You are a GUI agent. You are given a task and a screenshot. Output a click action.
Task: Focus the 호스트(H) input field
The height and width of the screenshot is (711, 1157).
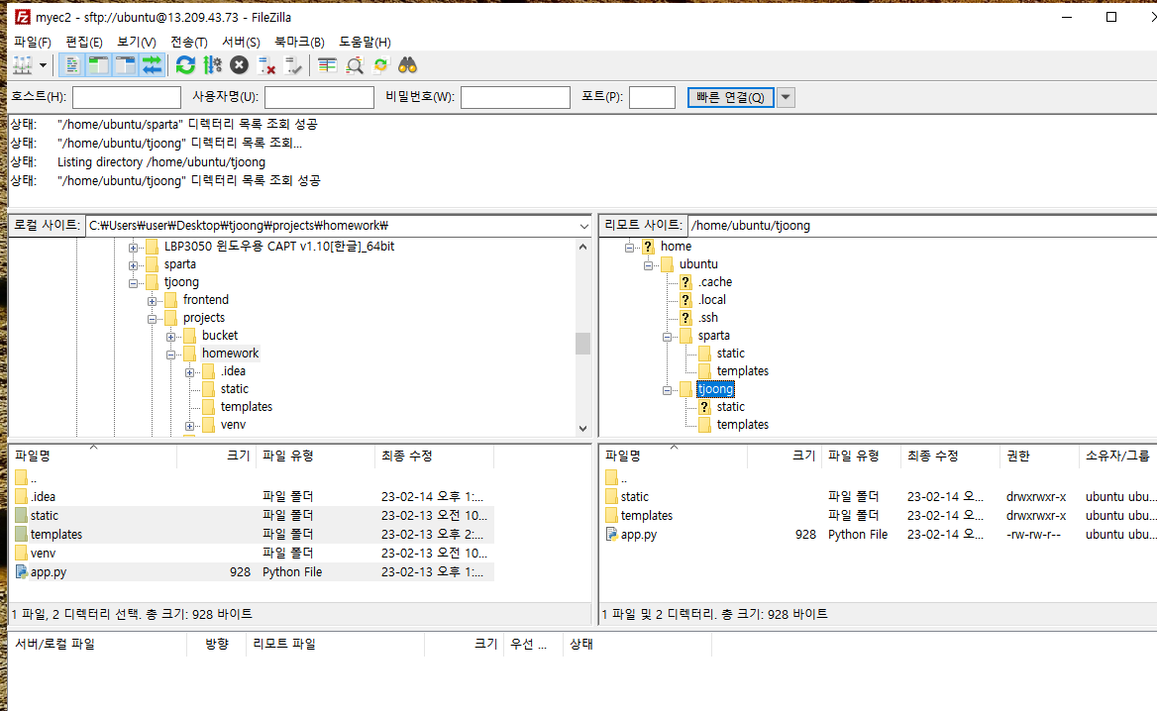[x=126, y=97]
